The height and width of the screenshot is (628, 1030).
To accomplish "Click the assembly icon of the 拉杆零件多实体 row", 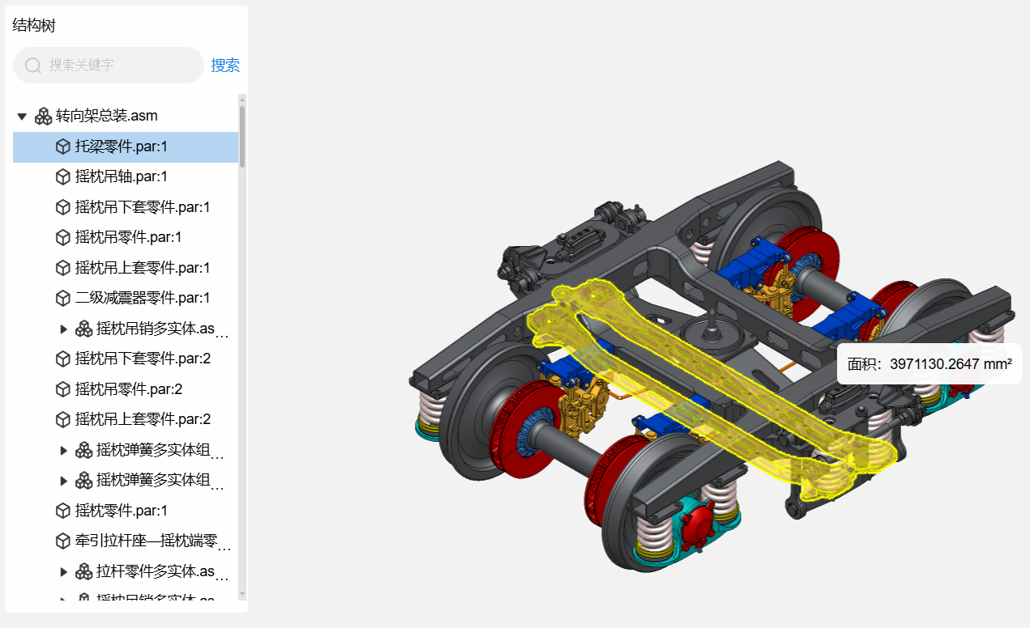I will click(84, 571).
